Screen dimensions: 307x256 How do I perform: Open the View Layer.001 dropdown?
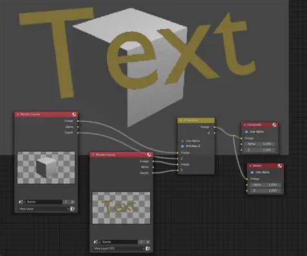click(119, 249)
